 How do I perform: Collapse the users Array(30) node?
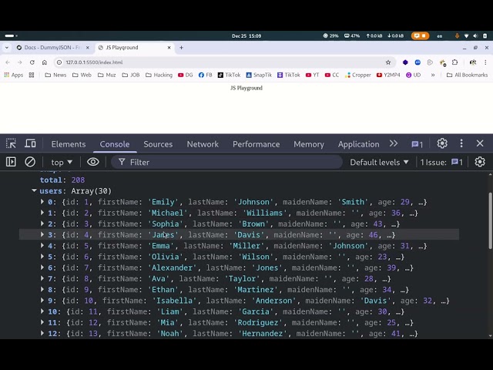pos(34,190)
